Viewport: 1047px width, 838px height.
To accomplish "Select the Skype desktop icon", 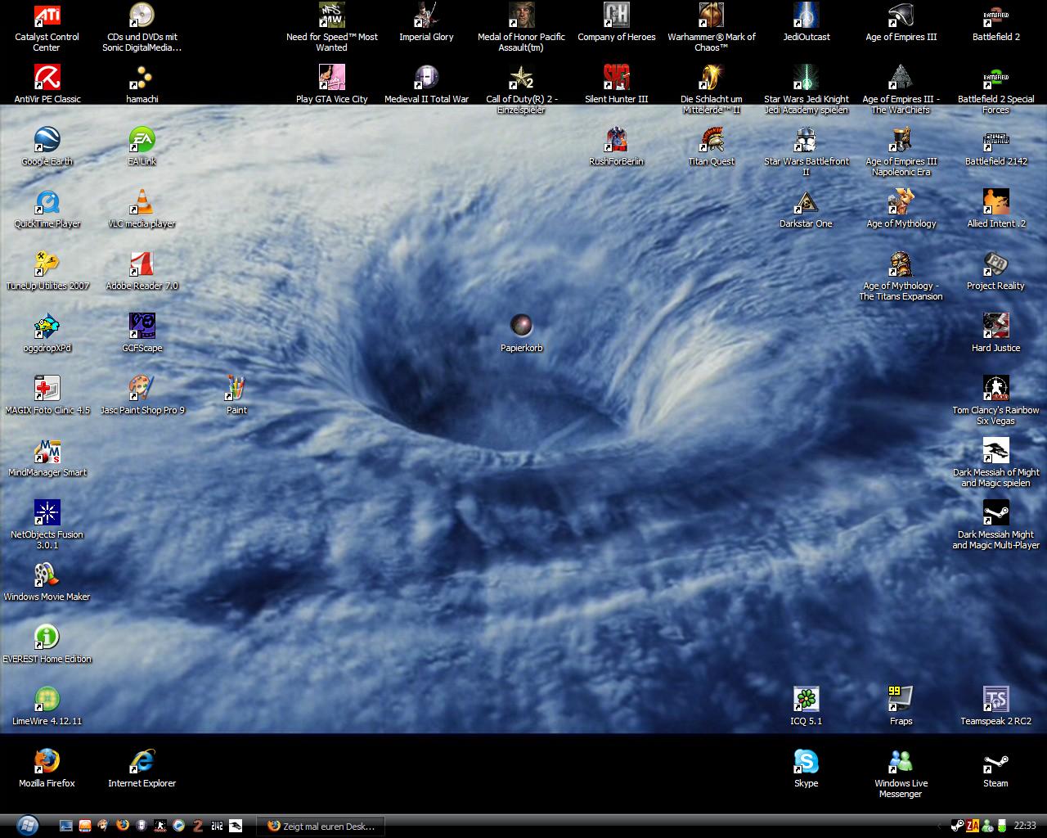I will [x=806, y=762].
